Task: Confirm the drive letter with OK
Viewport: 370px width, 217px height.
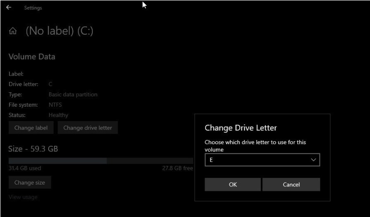Action: click(x=233, y=185)
